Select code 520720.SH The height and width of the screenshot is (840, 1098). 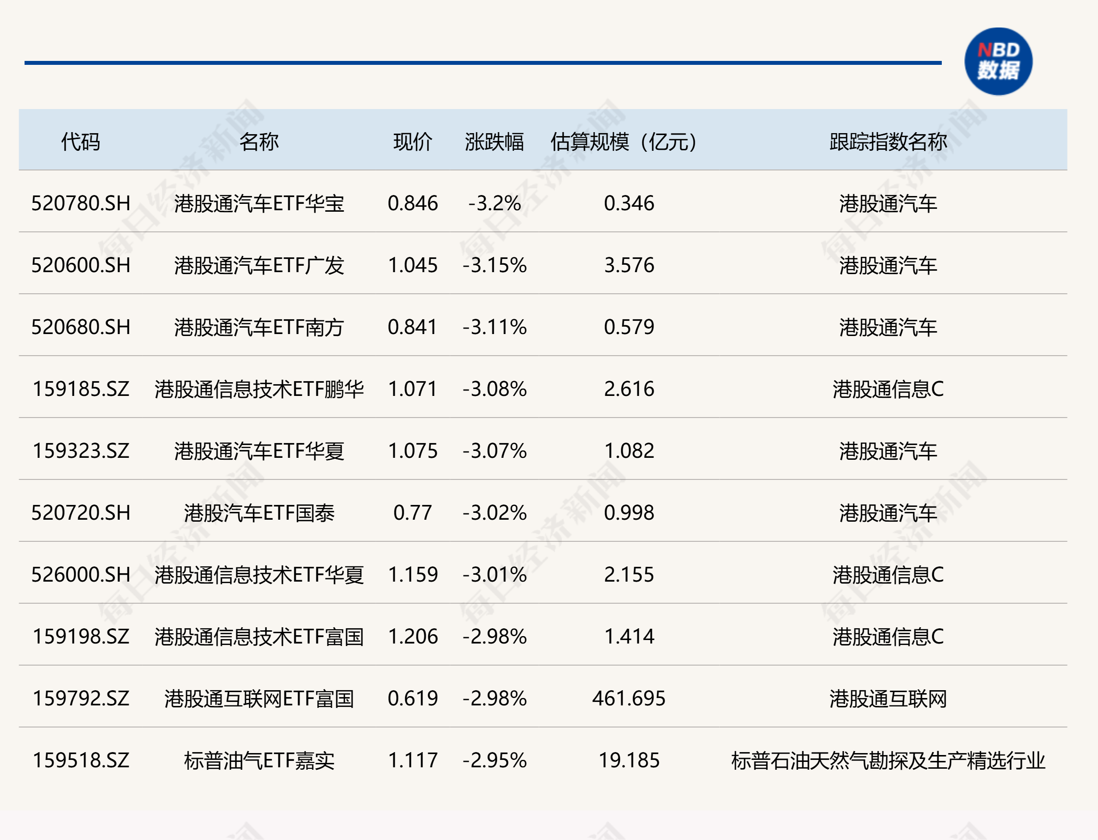[81, 513]
